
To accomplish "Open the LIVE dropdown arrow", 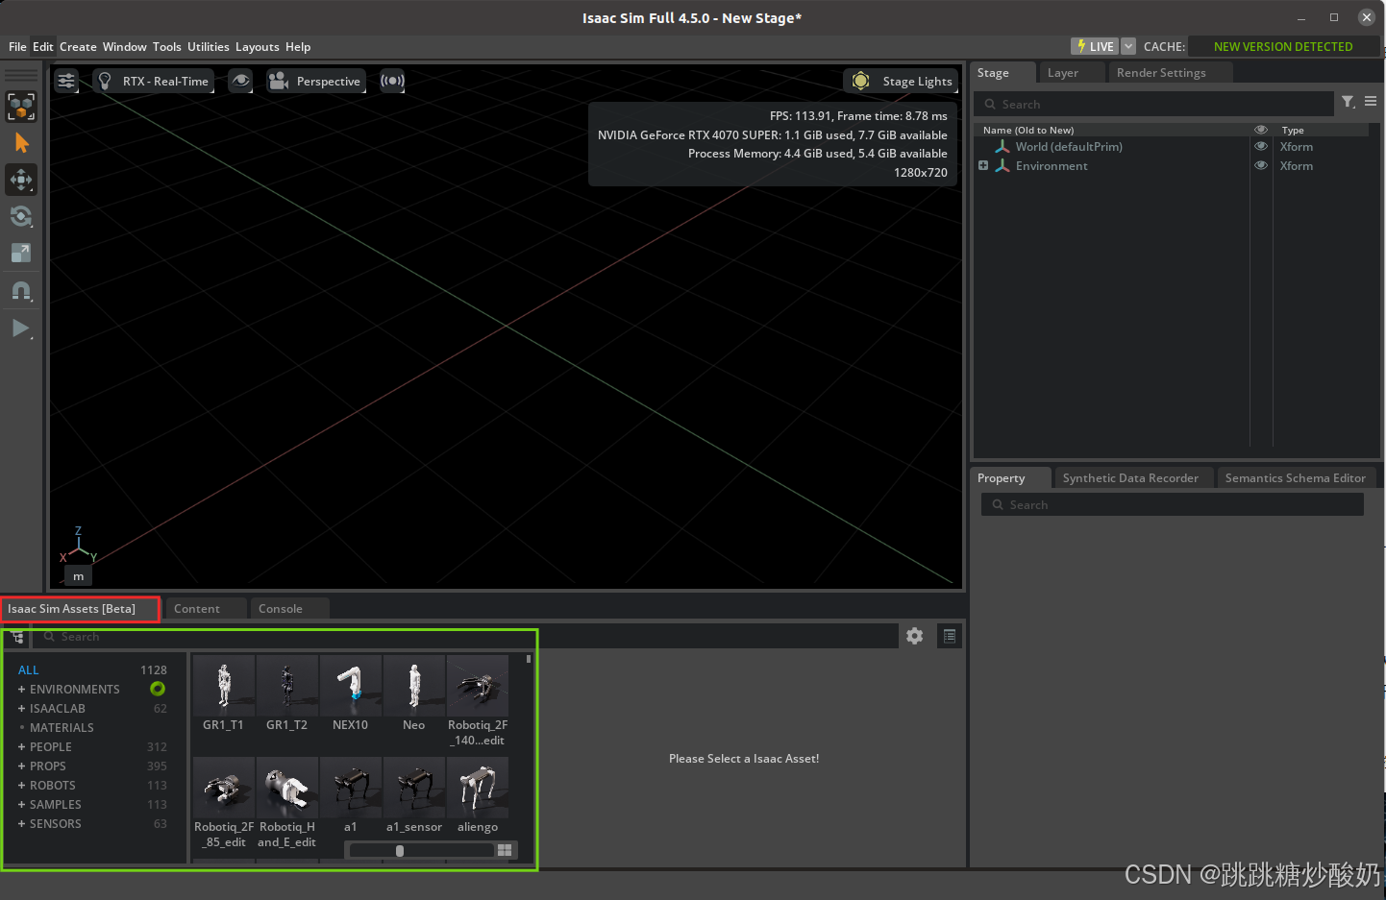I will click(1128, 46).
